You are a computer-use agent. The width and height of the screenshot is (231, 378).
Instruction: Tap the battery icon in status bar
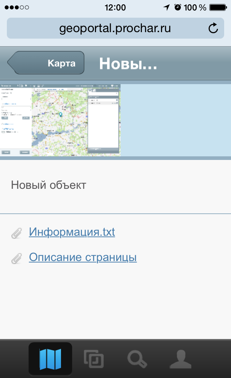coord(218,7)
